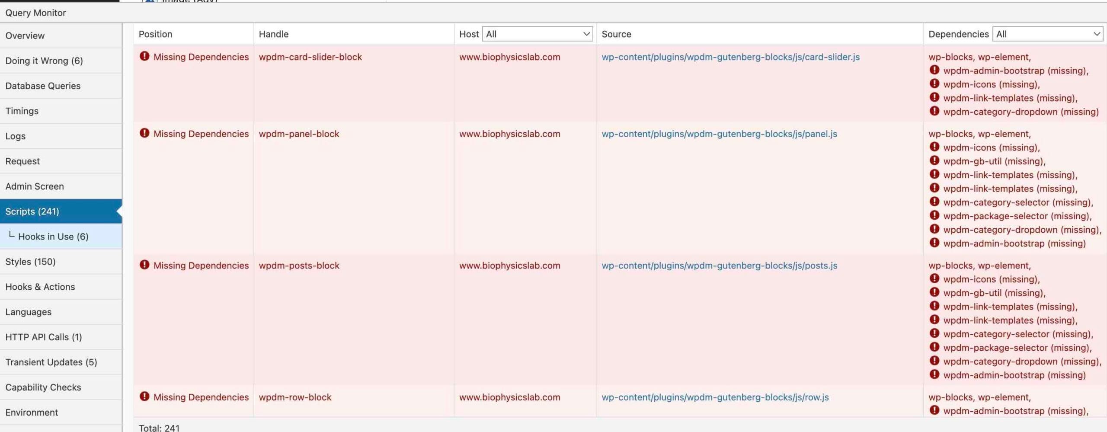
Task: Click the warning icon beside wpdm-card-slider-block
Action: (144, 57)
